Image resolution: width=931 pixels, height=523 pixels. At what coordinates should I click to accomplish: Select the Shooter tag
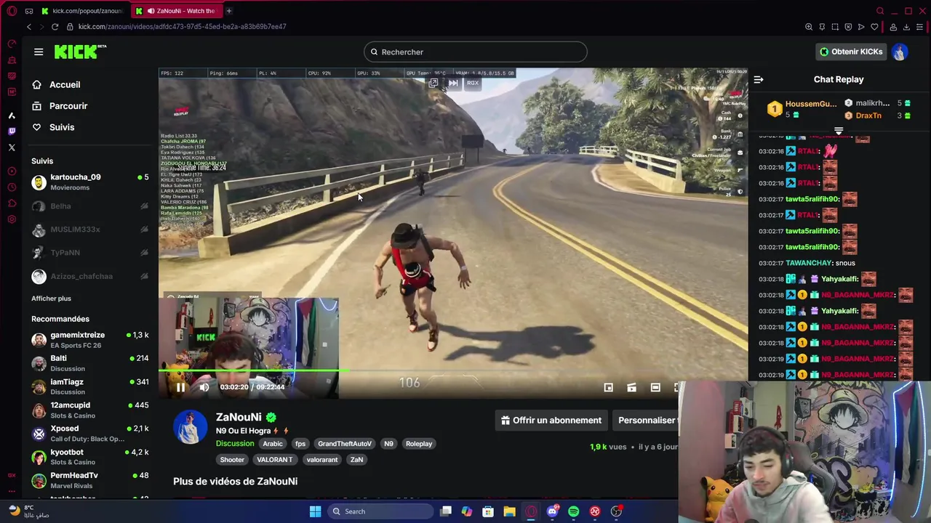click(232, 460)
